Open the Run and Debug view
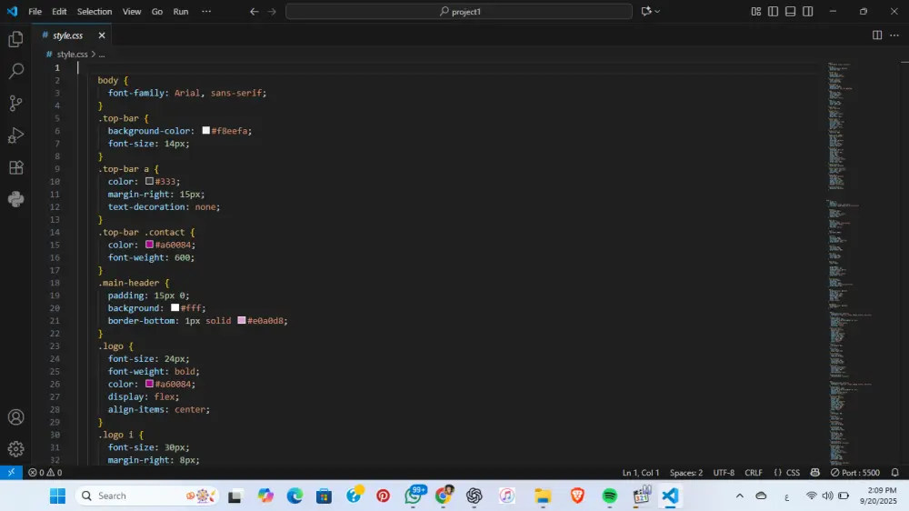 click(x=15, y=135)
